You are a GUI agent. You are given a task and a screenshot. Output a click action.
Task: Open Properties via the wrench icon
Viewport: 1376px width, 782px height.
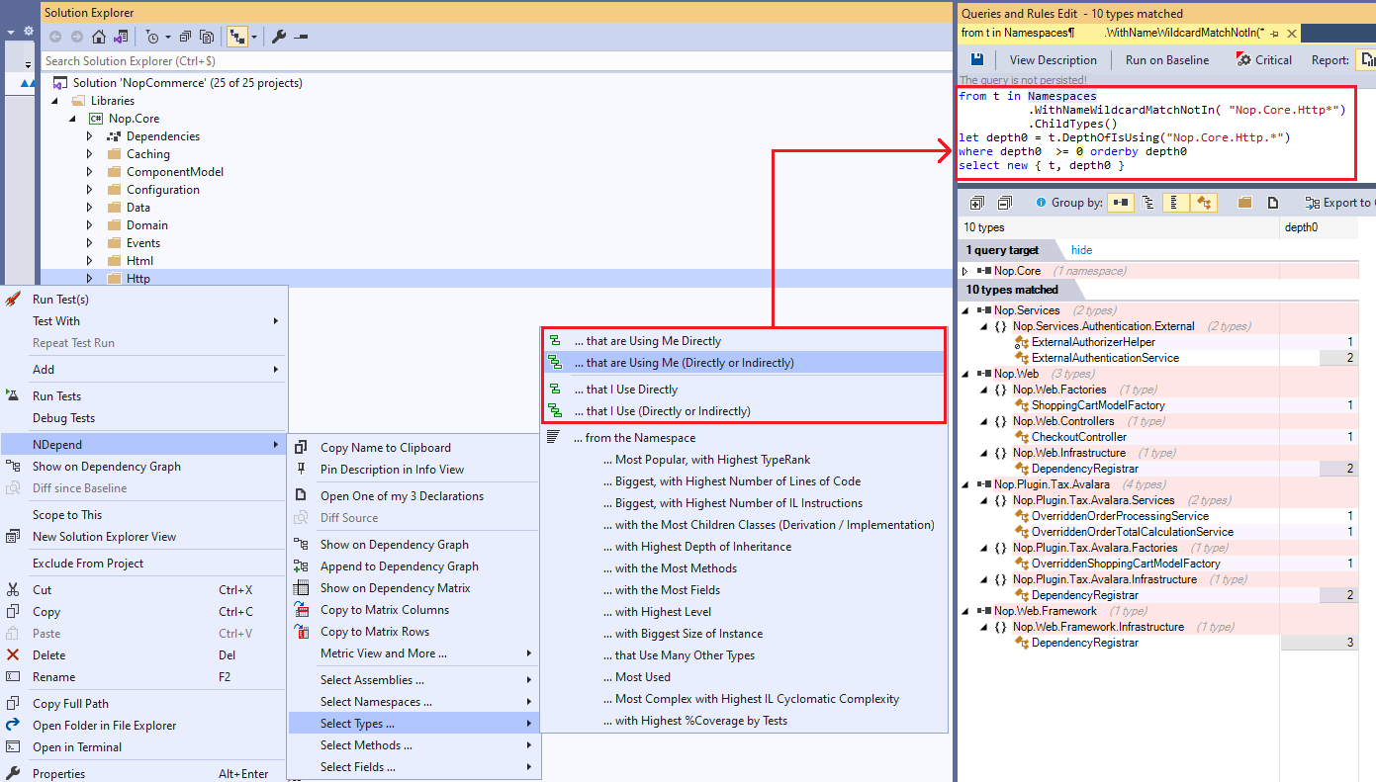[279, 37]
